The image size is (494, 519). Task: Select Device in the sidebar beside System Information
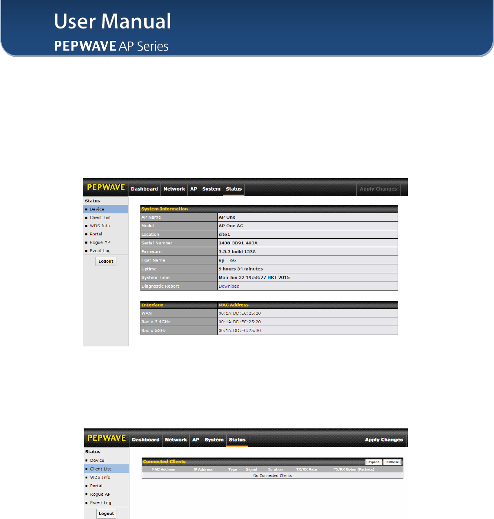(x=106, y=209)
